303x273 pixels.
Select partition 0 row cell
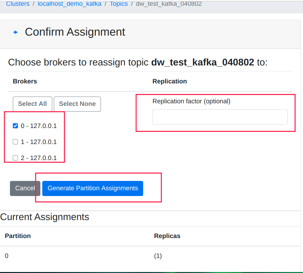coord(7,256)
